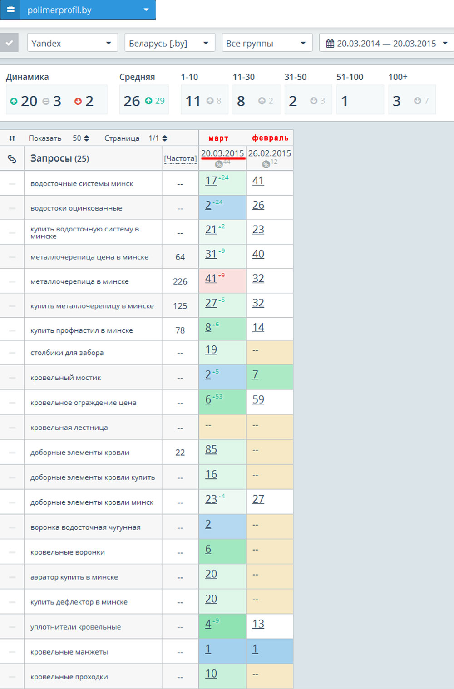Select the 100+ positions card
Viewport: 454px width, 689px height.
coord(412,99)
